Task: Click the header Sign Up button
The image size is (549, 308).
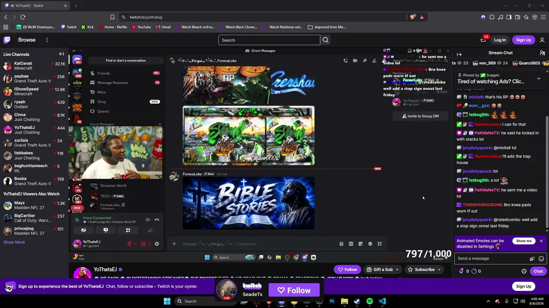Action: 524,40
